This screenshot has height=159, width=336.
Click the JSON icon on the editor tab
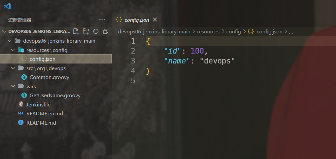tap(119, 20)
